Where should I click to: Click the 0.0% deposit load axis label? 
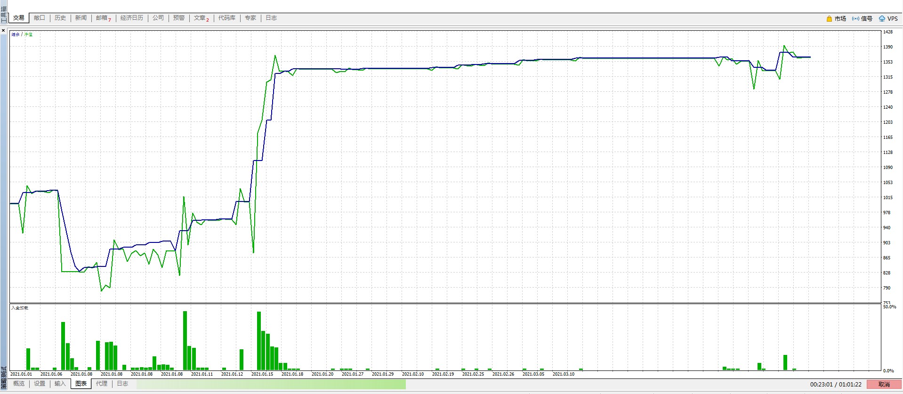(888, 371)
